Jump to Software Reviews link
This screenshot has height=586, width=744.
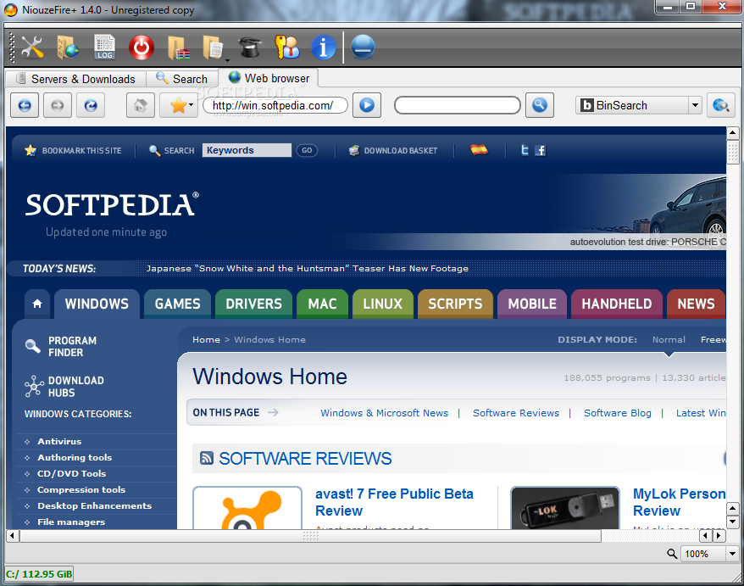tap(516, 413)
